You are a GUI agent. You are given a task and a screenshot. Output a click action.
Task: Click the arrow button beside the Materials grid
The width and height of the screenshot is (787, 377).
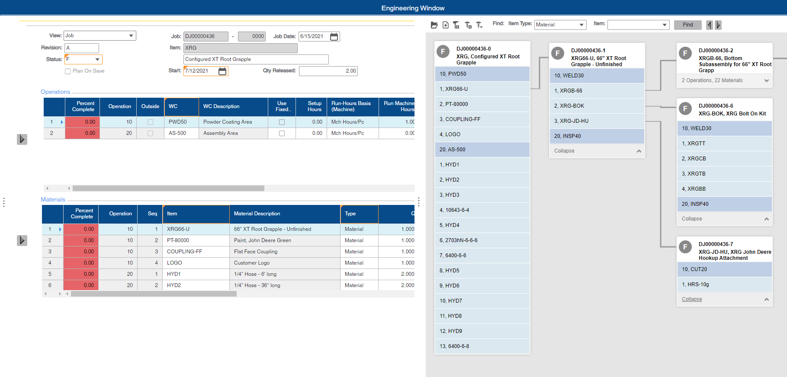point(22,240)
